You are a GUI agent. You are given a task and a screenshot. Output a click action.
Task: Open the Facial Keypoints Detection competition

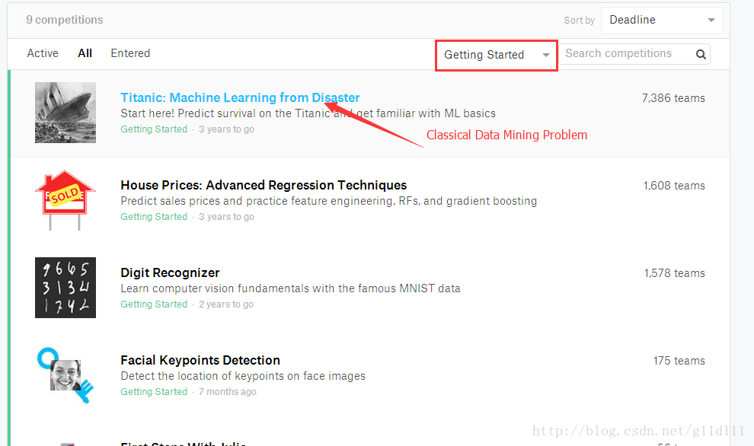tap(200, 360)
